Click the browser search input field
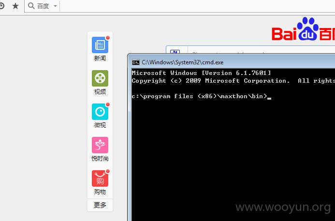 tap(197, 6)
